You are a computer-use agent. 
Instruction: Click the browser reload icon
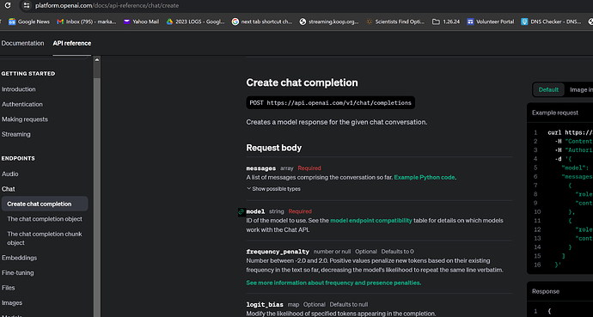pos(7,6)
